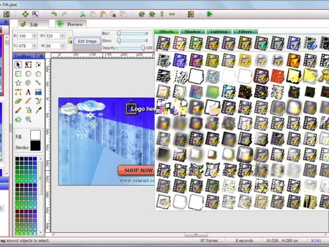Select the spray can tool
Screen dimensions: 329x247
click(x=29, y=110)
